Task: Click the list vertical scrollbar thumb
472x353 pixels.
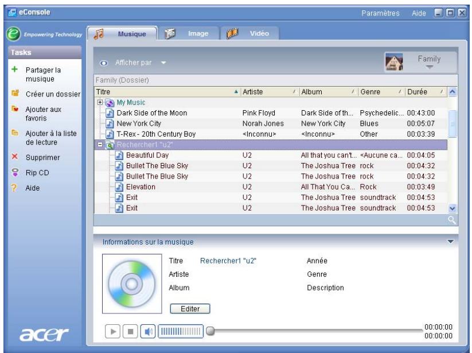Action: tap(452, 124)
